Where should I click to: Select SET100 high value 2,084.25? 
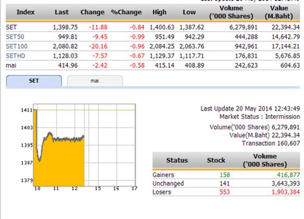pyautogui.click(x=162, y=46)
